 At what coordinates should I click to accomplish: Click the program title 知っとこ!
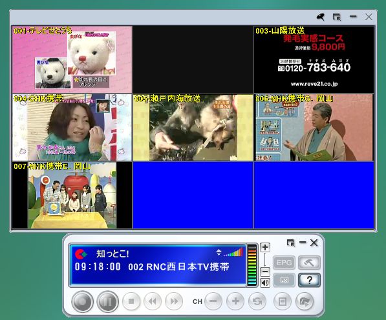click(x=113, y=254)
